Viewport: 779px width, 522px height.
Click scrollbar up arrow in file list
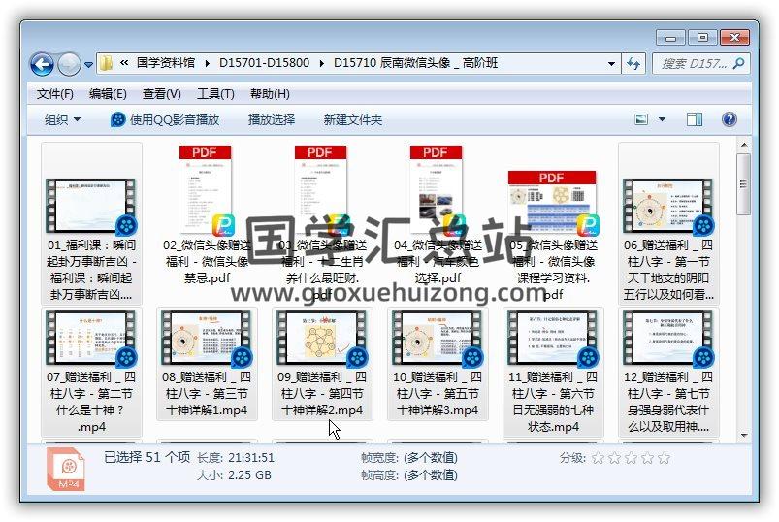[x=744, y=145]
